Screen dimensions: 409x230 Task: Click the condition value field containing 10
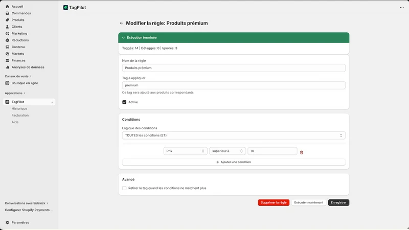(272, 151)
